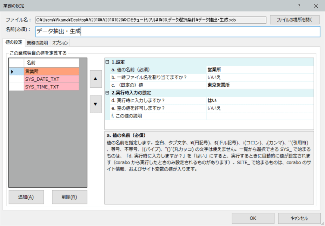Image resolution: width=325 pixels, height=226 pixels.
Task: Open the オプション tab
Action: coord(60,43)
